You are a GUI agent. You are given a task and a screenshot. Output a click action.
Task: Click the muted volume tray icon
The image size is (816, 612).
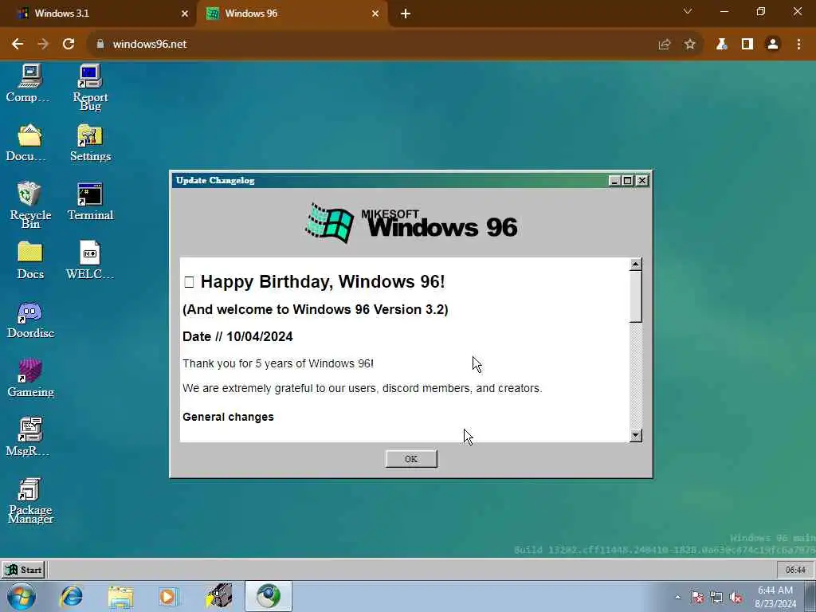pyautogui.click(x=736, y=597)
